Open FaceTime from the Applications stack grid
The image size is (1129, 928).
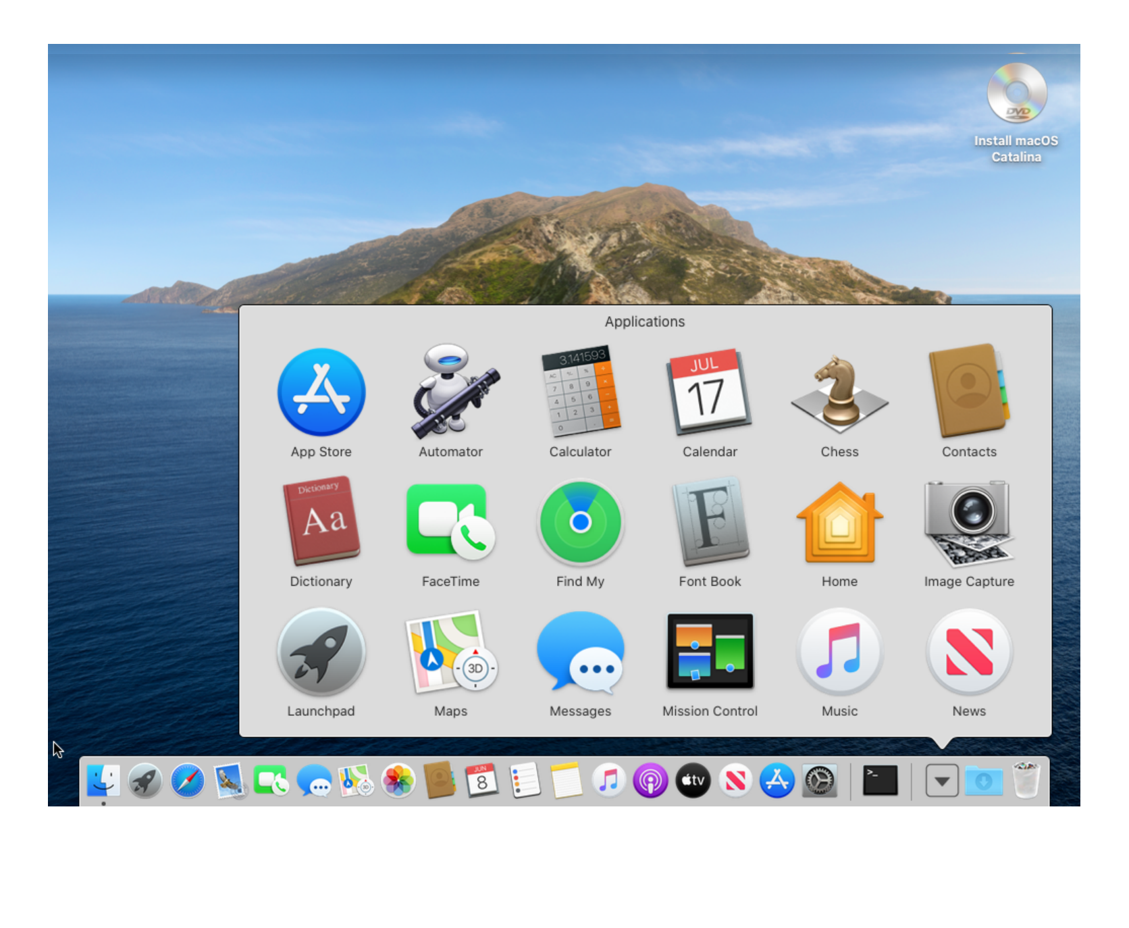(x=451, y=521)
